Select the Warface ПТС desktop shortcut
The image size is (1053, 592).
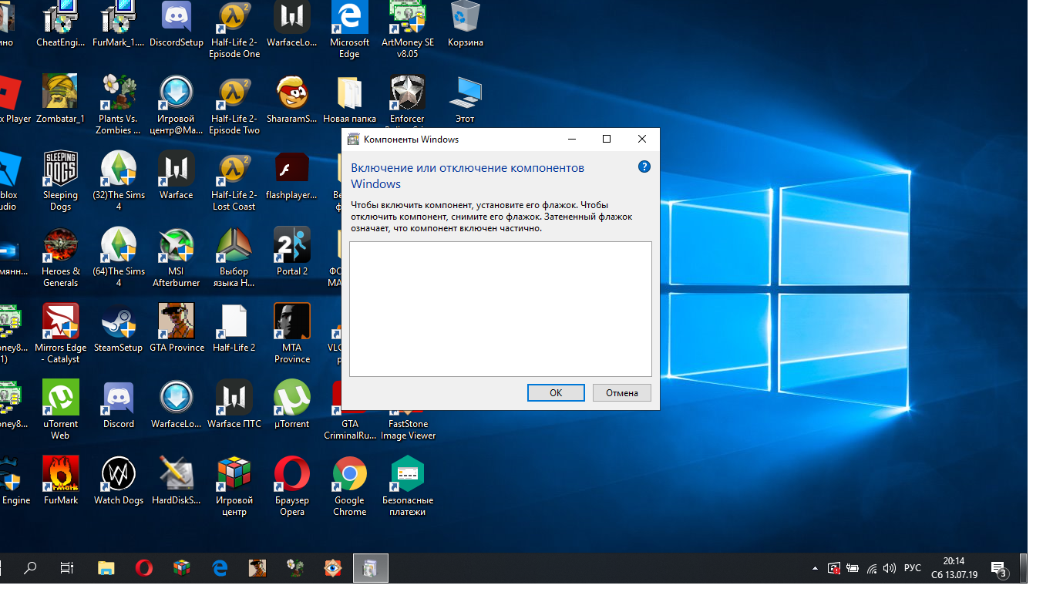pos(234,405)
